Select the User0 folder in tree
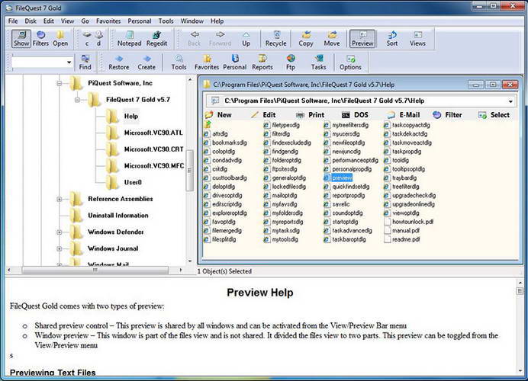The height and width of the screenshot is (381, 528). click(x=133, y=182)
